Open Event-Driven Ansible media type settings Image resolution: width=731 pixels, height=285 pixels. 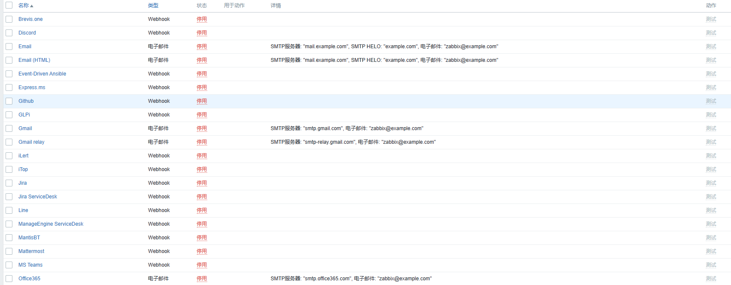[42, 74]
